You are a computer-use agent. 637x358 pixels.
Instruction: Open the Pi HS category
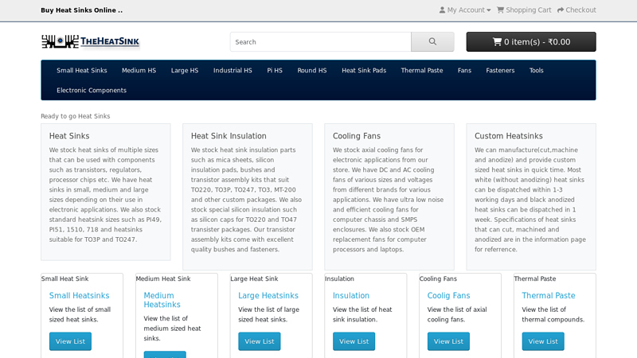pos(275,71)
